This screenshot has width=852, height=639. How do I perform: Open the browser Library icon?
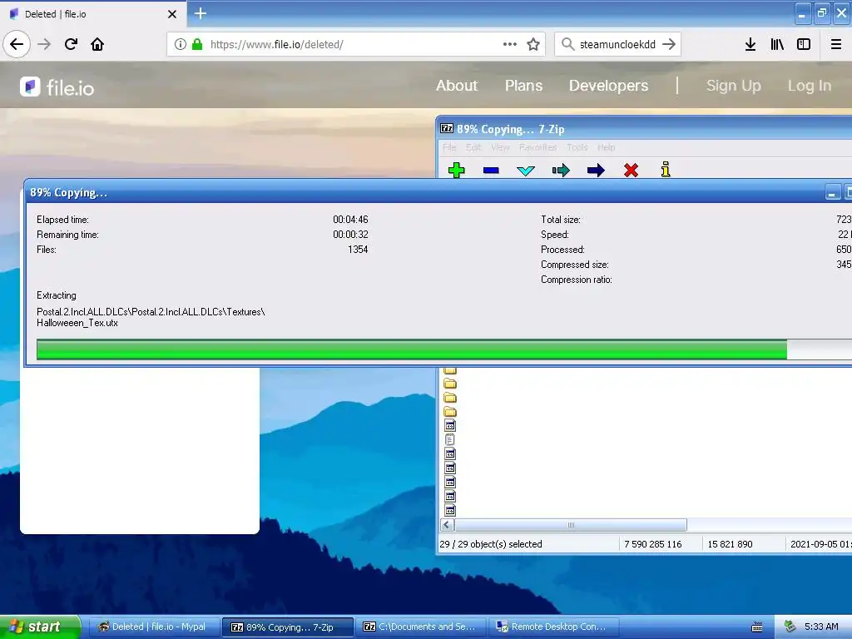[777, 44]
